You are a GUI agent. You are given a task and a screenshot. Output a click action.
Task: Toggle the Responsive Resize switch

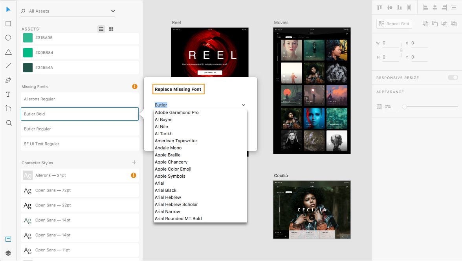(x=453, y=77)
